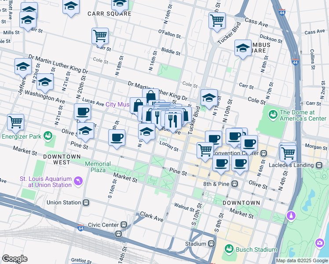The width and height of the screenshot is (329, 264).
Task: Select the Mills St street label
Action: coord(11,33)
